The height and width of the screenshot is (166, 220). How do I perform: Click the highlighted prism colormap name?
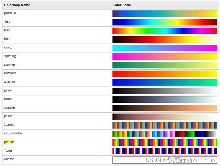pos(9,142)
